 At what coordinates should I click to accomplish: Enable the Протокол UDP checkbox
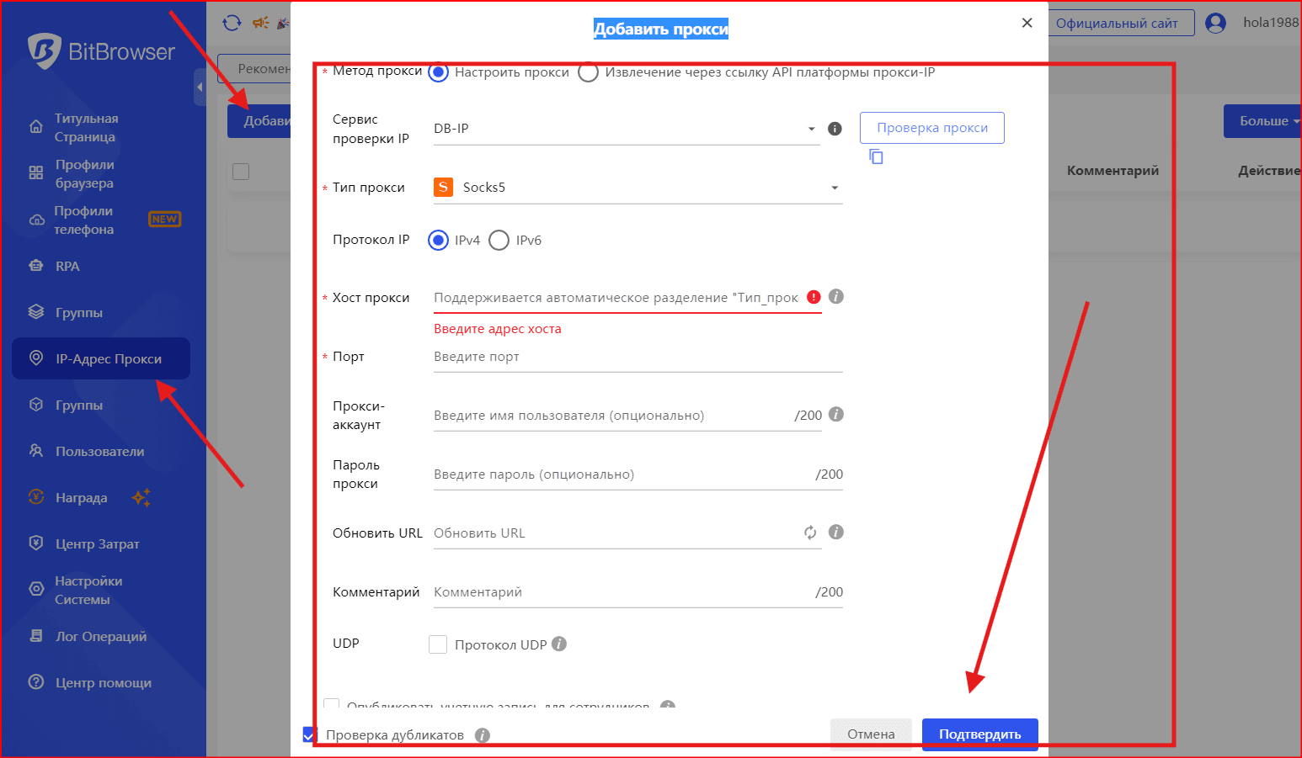(x=438, y=644)
